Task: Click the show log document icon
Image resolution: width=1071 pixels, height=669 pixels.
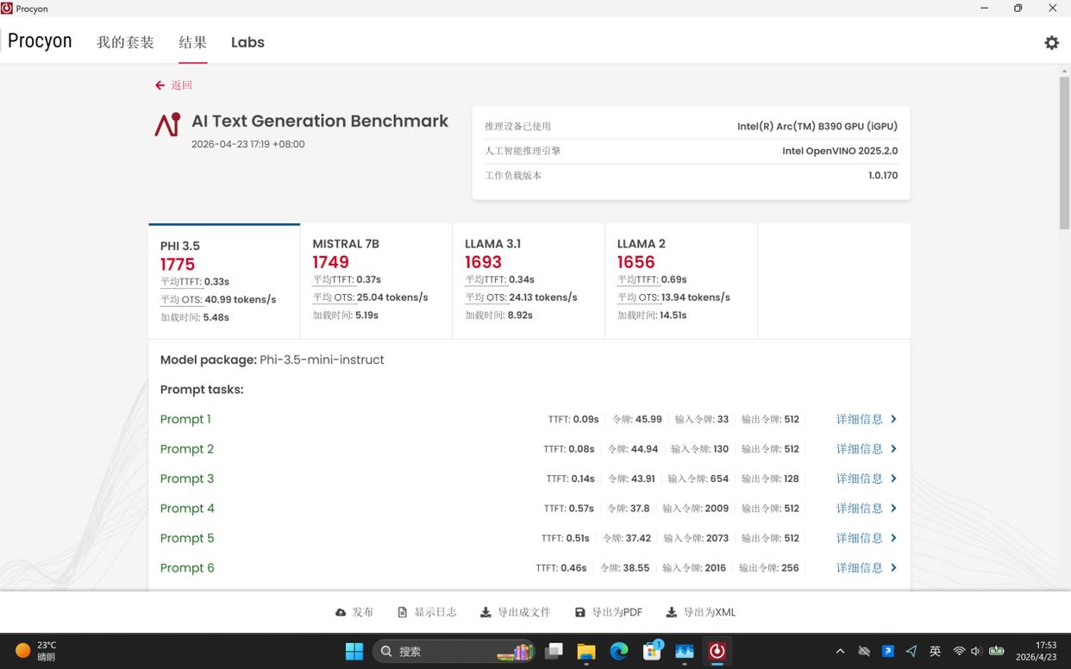Action: [x=402, y=612]
